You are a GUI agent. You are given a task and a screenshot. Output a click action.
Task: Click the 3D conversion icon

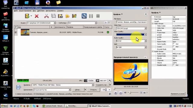[x=60, y=16]
